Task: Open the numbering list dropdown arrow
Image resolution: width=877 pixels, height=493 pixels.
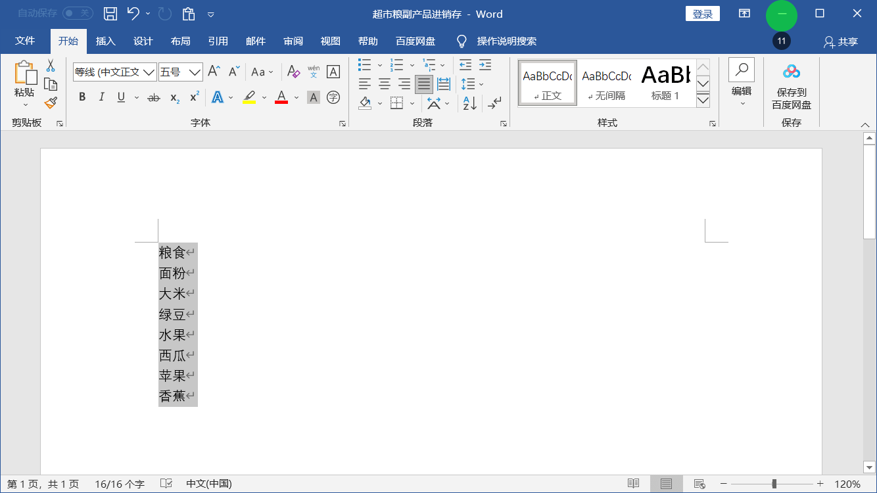Action: coord(412,65)
